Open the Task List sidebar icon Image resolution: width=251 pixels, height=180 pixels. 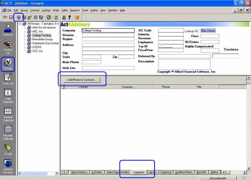[8, 79]
